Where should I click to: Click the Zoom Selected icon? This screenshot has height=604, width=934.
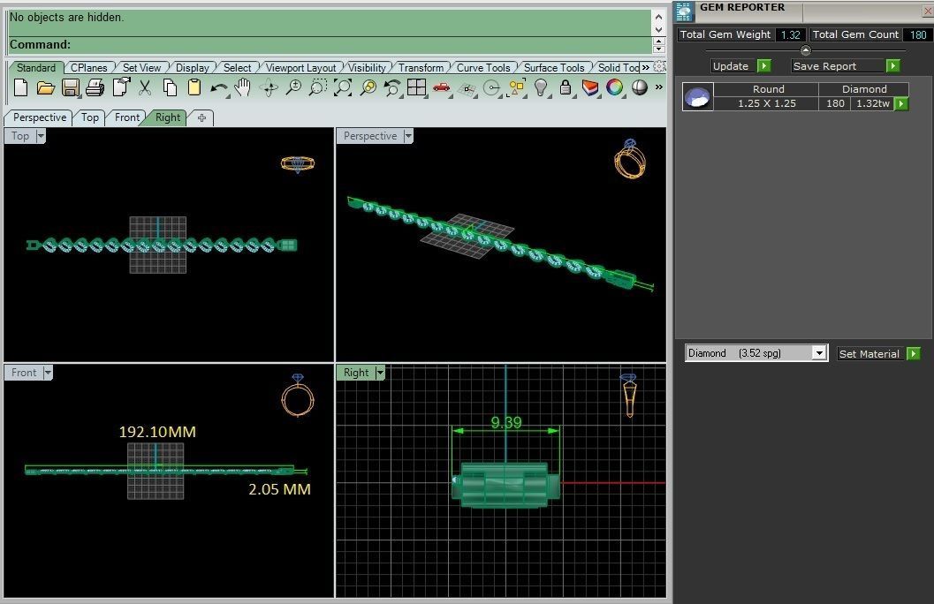pyautogui.click(x=368, y=88)
